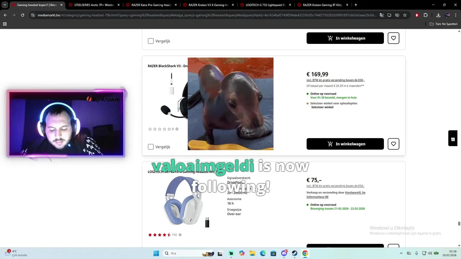461x259 pixels.
Task: Open the weather widget 4°C Çok bulutlu
Action: click(16, 253)
